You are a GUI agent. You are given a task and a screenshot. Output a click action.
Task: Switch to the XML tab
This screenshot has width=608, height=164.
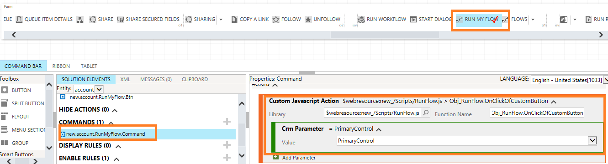(x=125, y=79)
